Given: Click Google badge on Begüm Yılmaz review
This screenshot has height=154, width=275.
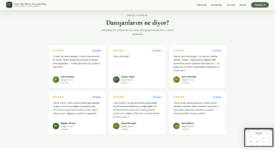Looking at the screenshot, I should point(96,97).
